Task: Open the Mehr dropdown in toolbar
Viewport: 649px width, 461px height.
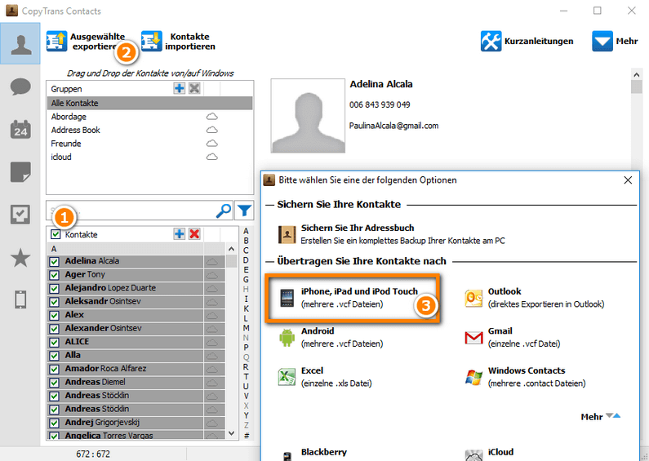Action: [615, 41]
